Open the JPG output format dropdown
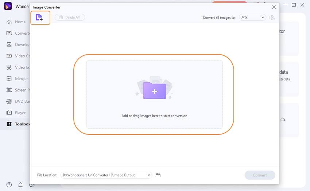The width and height of the screenshot is (310, 191). pyautogui.click(x=252, y=17)
